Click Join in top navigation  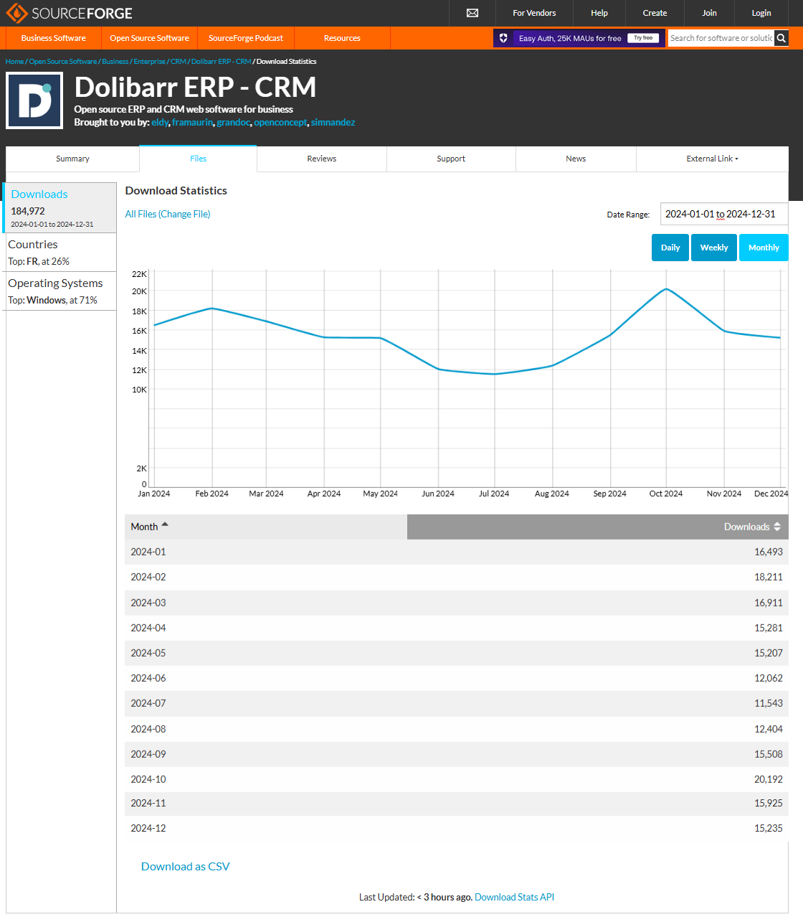pos(709,13)
